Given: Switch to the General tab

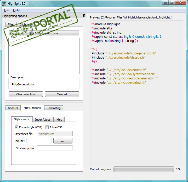Looking at the screenshot, I should pos(13,108).
